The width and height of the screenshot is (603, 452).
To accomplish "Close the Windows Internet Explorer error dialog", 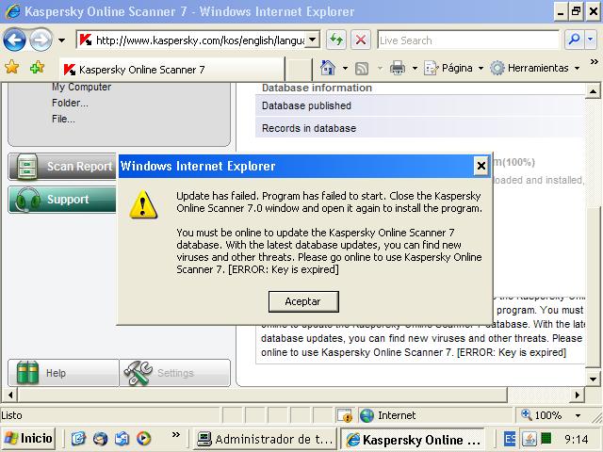I will click(481, 167).
